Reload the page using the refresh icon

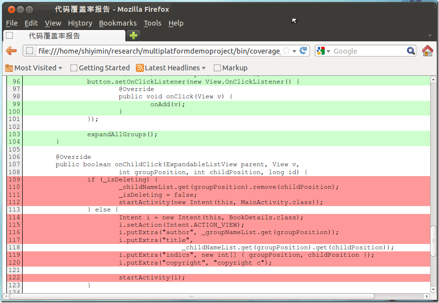pyautogui.click(x=304, y=51)
